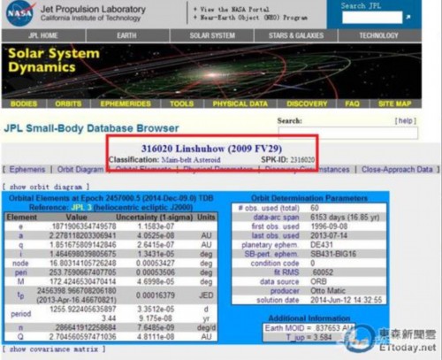
Task: Click the NASA logo icon
Action: point(20,13)
